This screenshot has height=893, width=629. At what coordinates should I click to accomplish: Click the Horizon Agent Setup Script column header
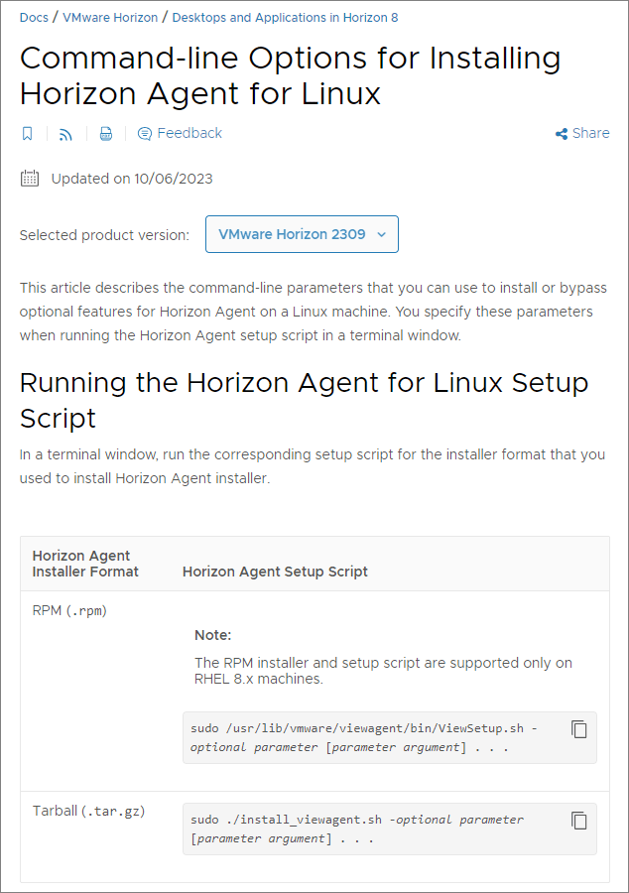275,572
